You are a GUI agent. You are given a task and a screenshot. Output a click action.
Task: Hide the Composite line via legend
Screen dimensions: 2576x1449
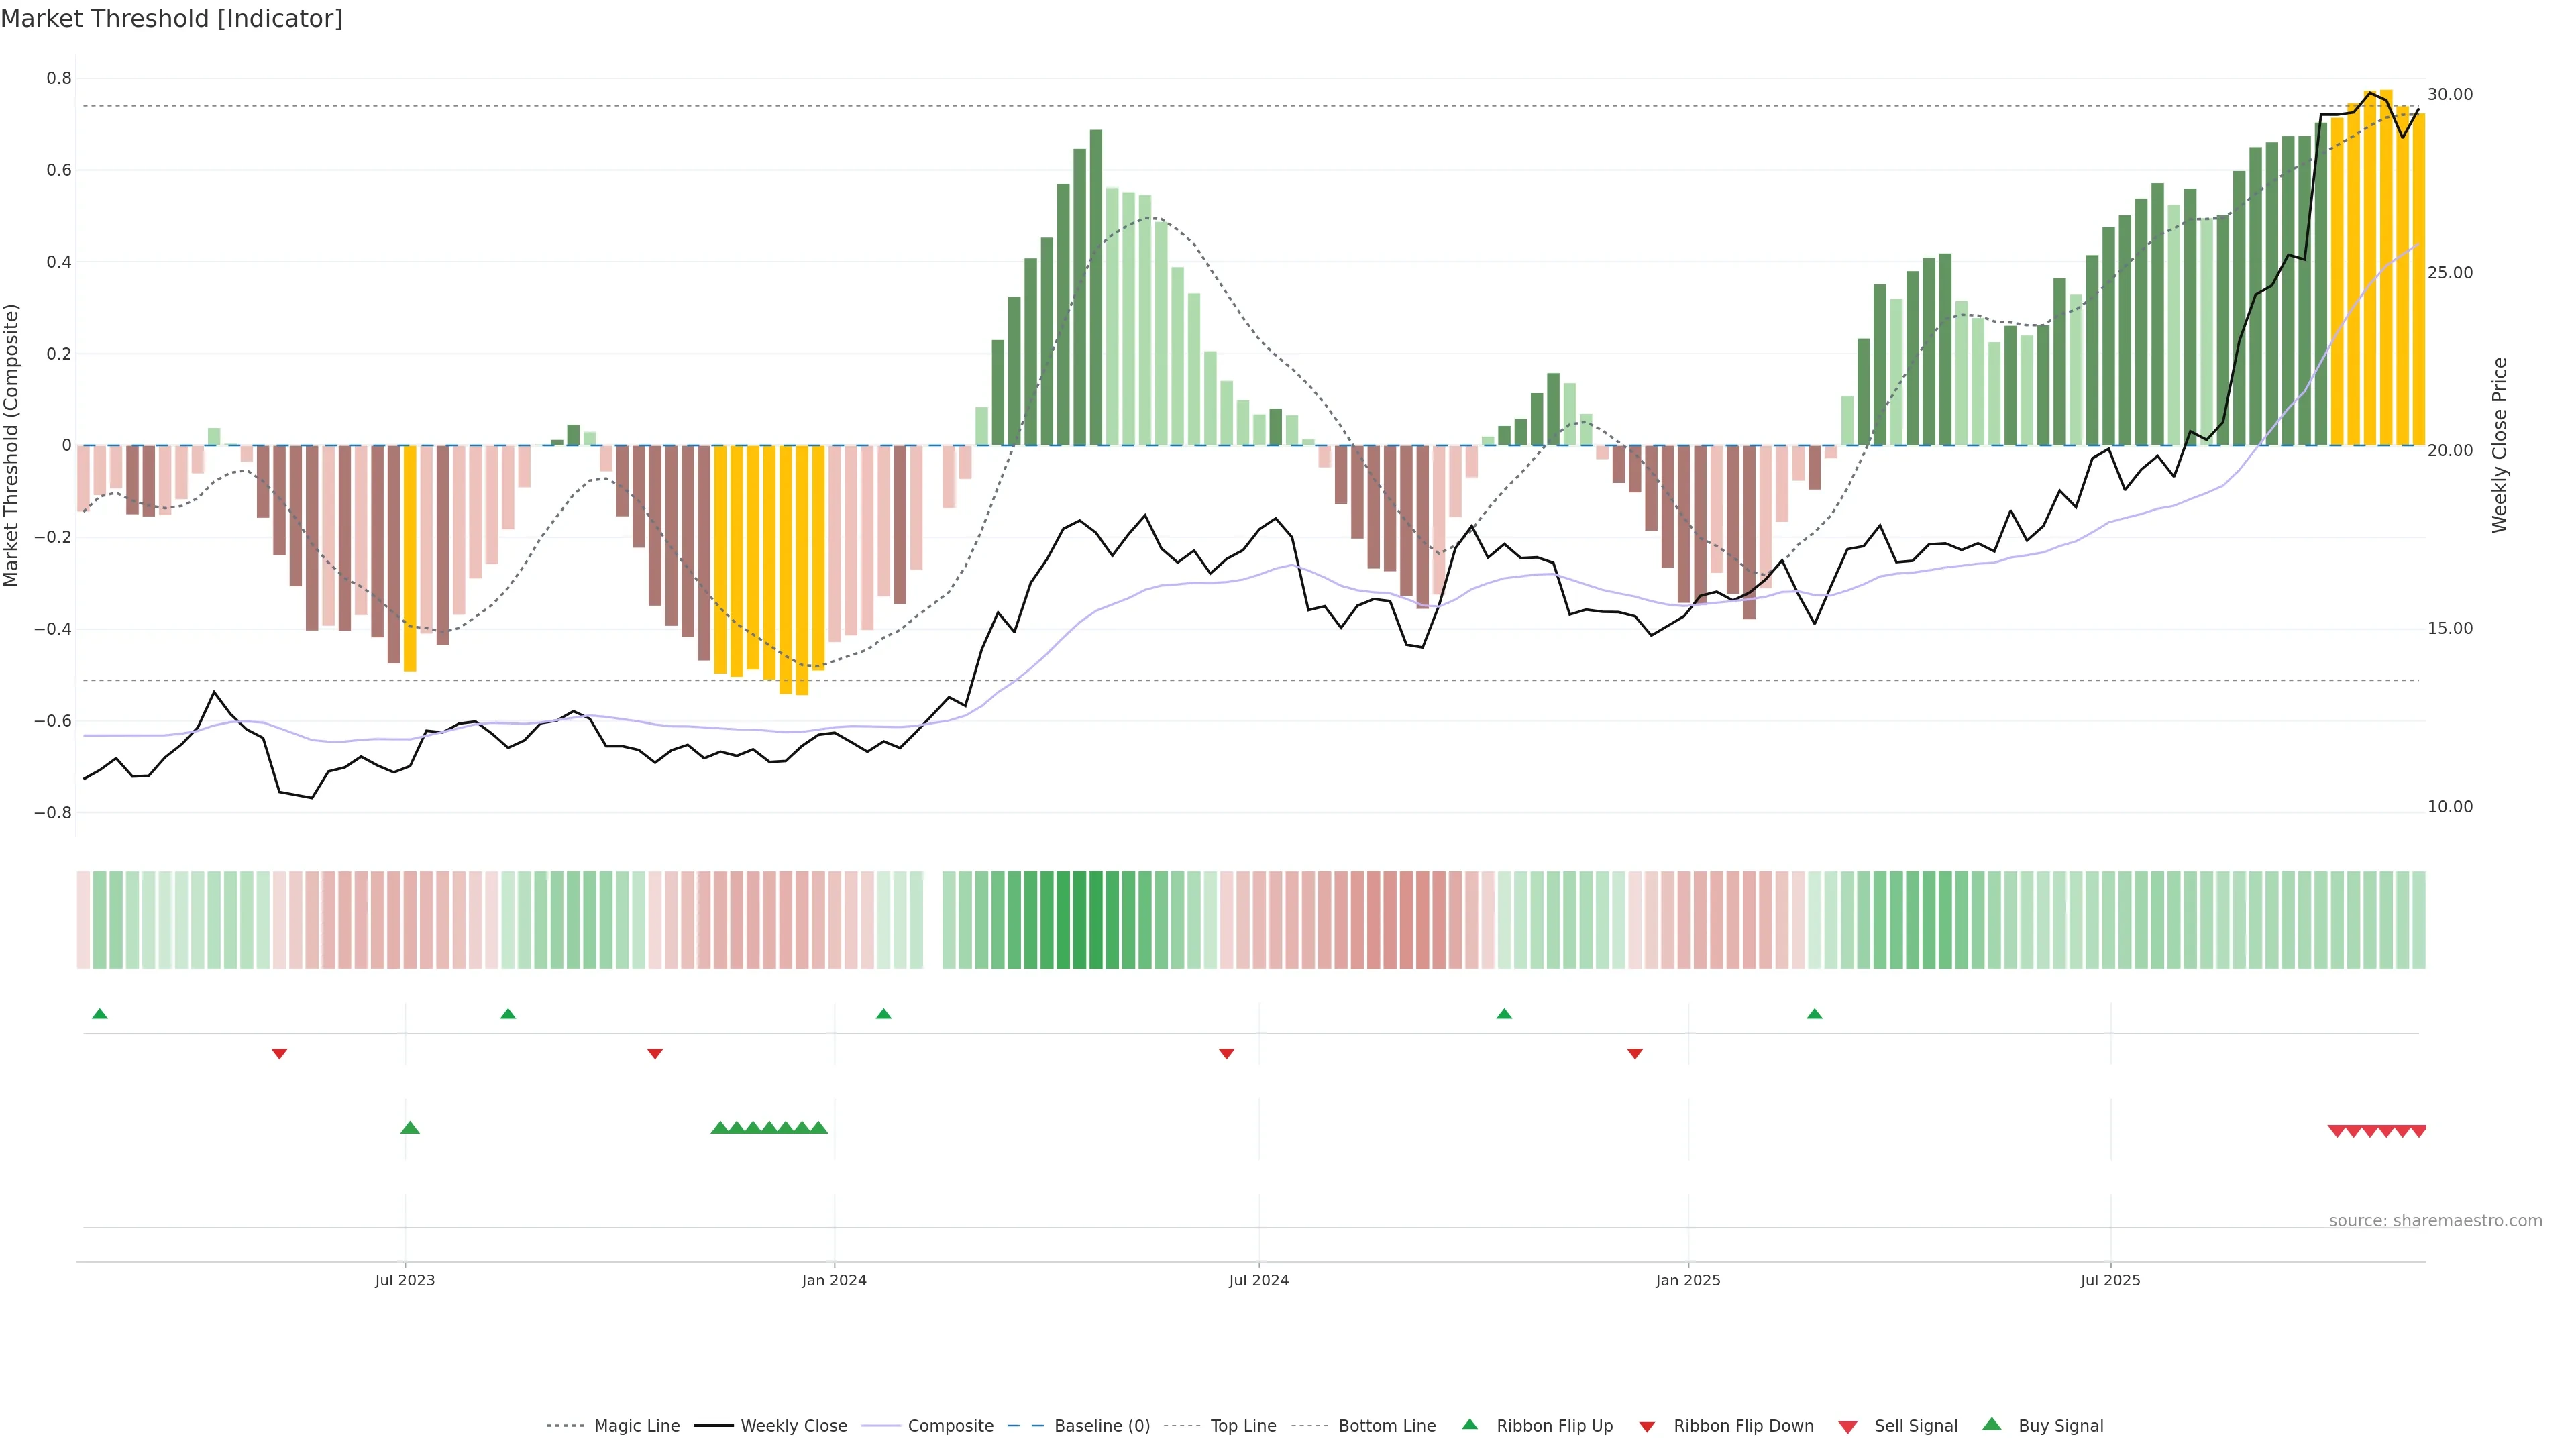[950, 1426]
